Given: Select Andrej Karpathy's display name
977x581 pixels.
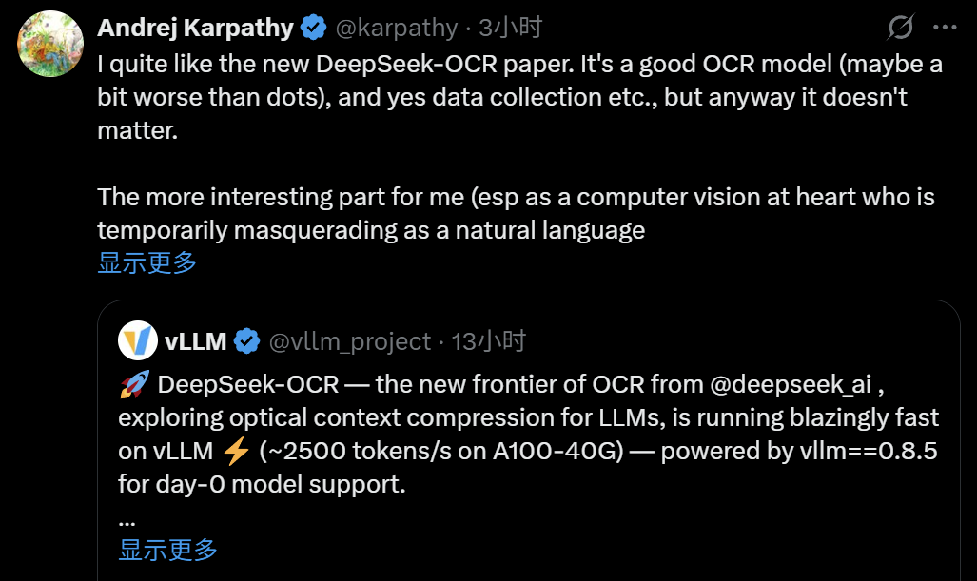Looking at the screenshot, I should [196, 27].
